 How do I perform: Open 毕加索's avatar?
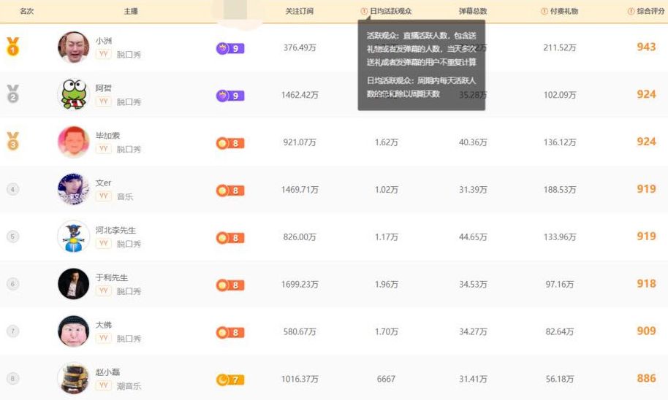click(x=73, y=142)
